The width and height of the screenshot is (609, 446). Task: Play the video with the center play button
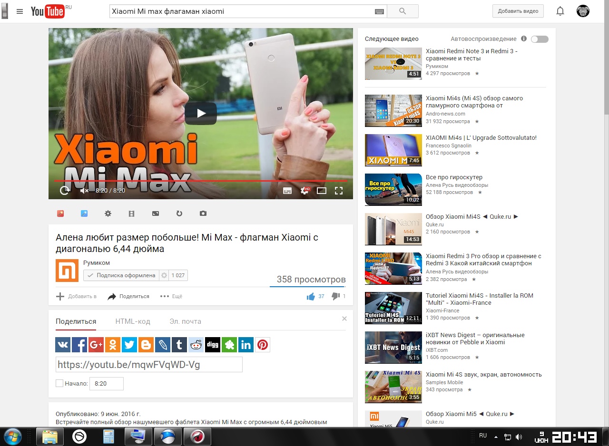click(x=201, y=113)
